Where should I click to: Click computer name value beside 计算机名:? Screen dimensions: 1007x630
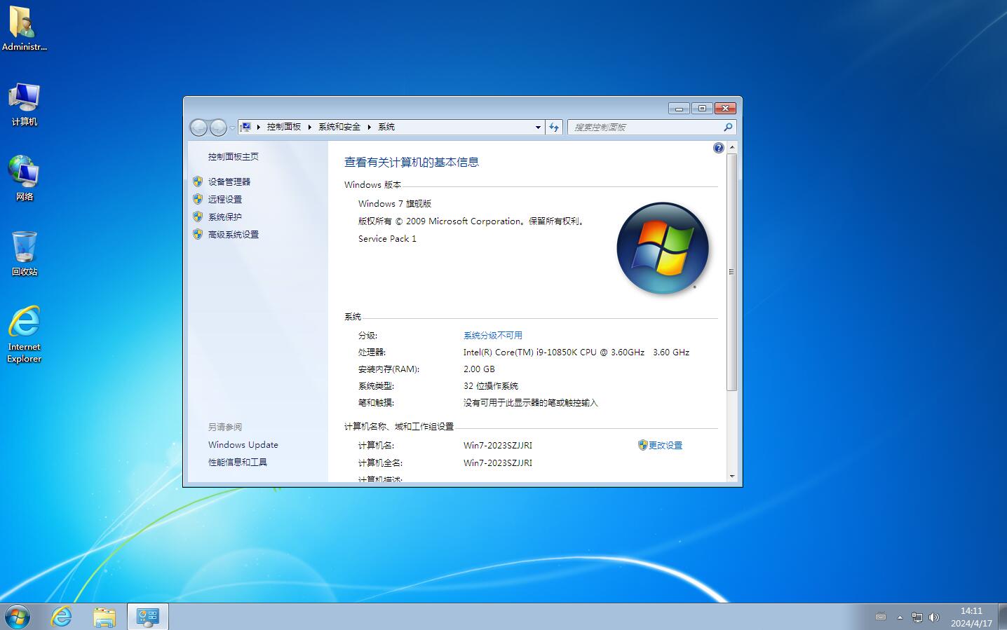[x=498, y=445]
